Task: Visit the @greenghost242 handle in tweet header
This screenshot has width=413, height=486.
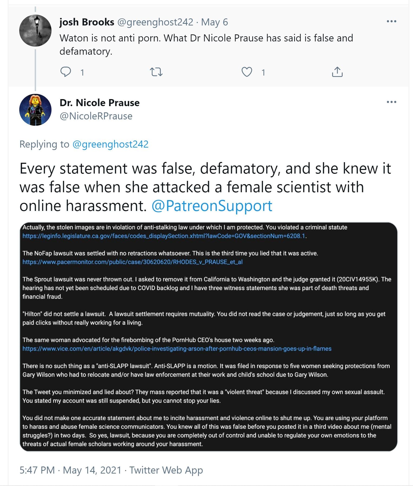Action: (x=155, y=22)
